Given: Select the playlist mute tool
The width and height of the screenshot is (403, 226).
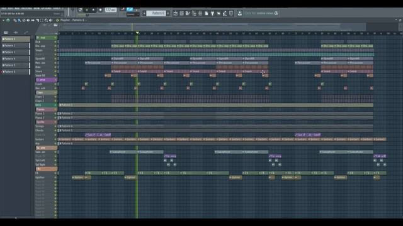Looking at the screenshot, I should point(28,20).
